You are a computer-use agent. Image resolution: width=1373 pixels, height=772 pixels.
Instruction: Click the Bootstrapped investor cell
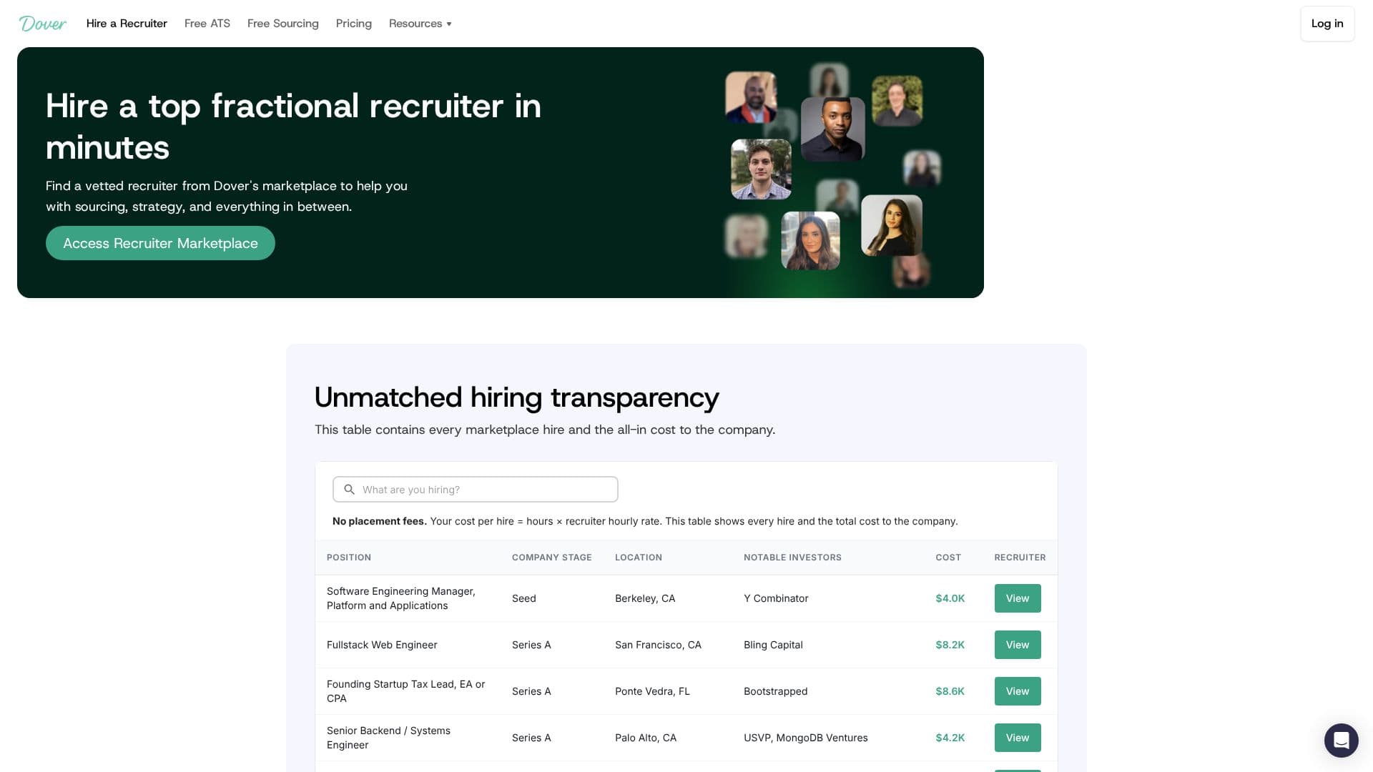click(775, 691)
